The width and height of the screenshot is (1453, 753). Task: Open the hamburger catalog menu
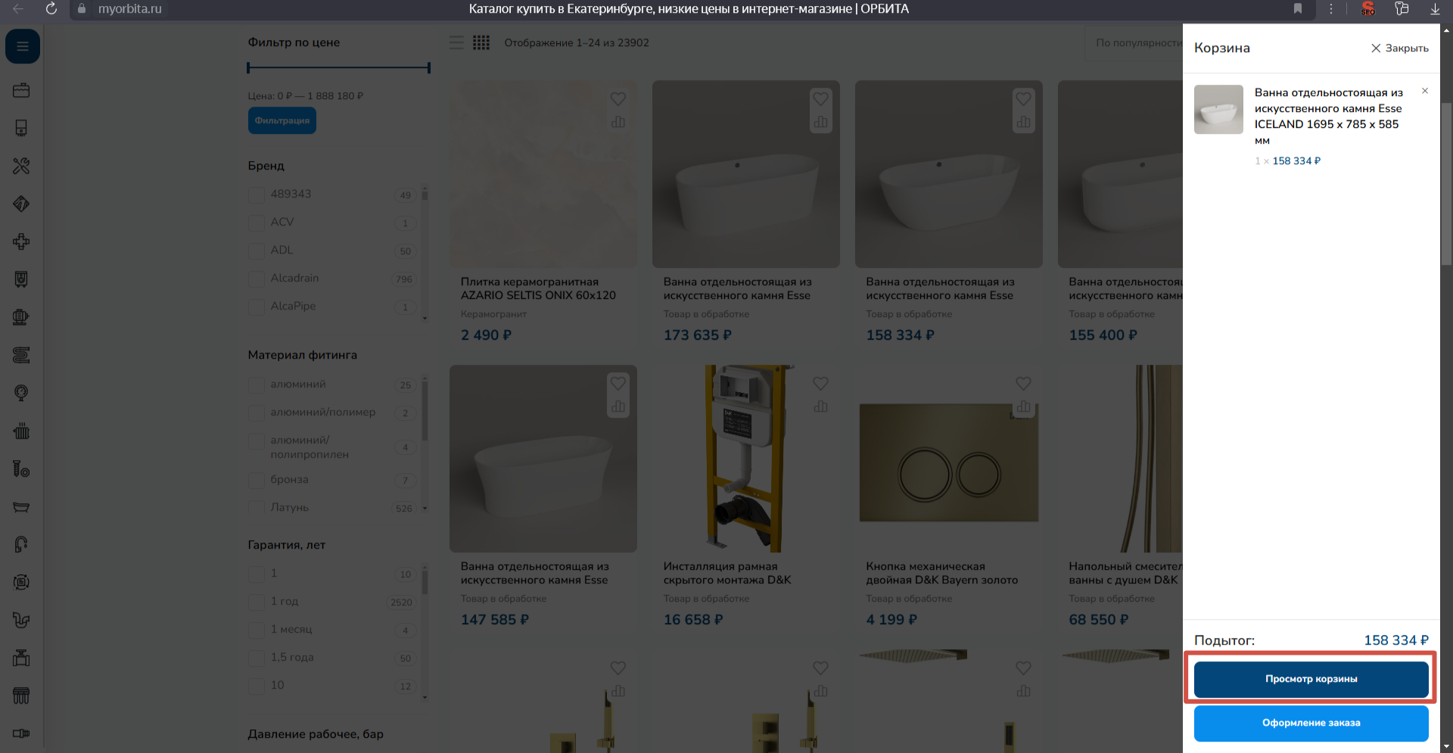pos(22,47)
